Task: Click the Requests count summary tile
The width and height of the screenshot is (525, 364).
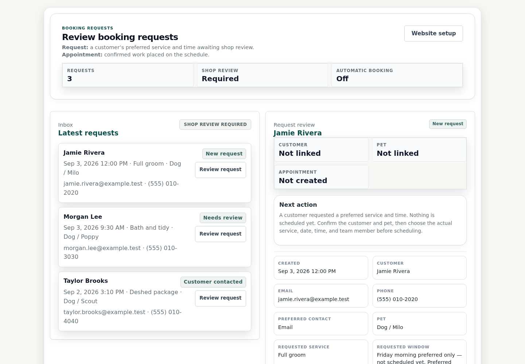Action: click(128, 75)
